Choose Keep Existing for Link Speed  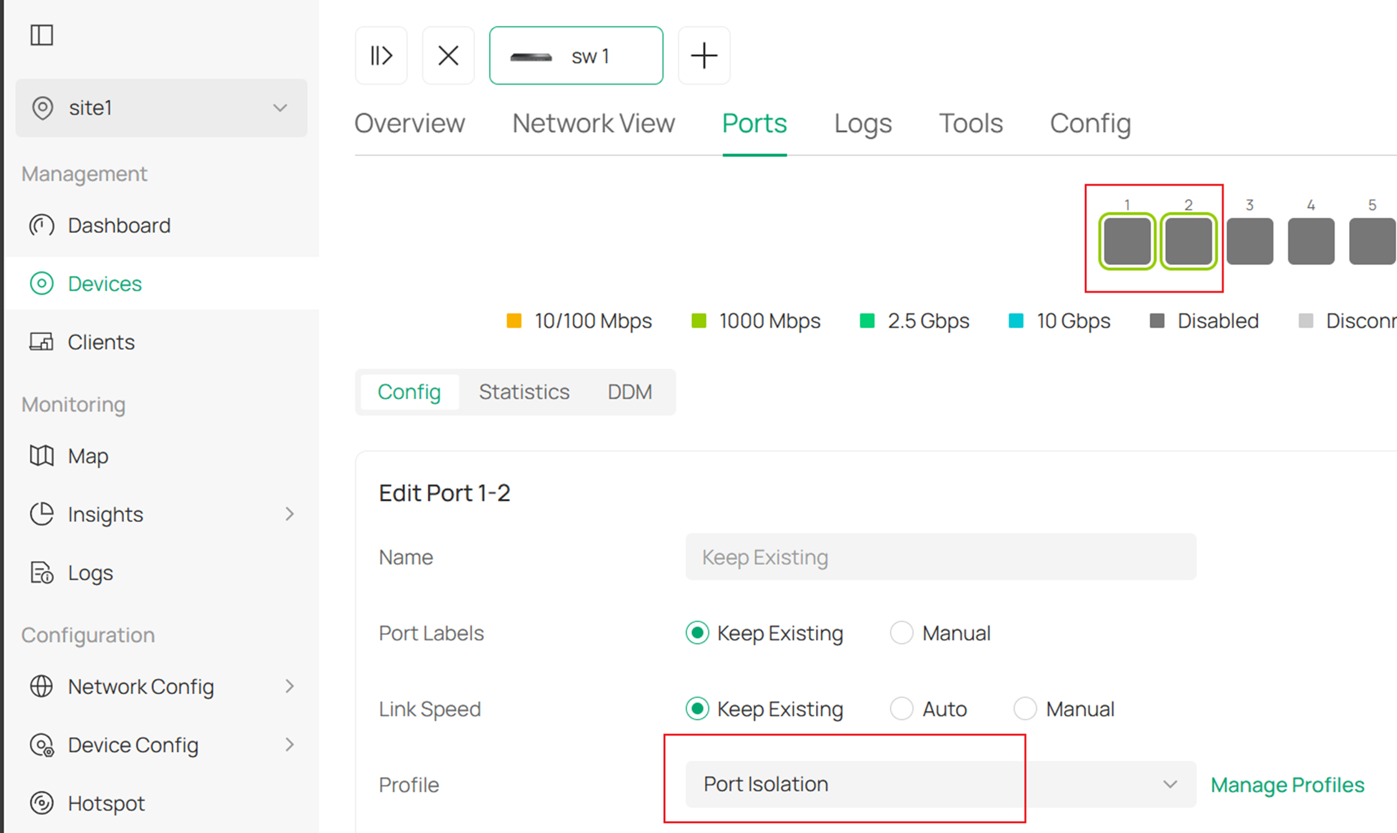696,708
